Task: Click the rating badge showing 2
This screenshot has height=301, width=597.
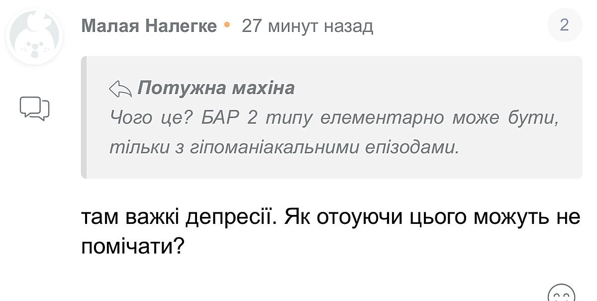Action: point(564,25)
